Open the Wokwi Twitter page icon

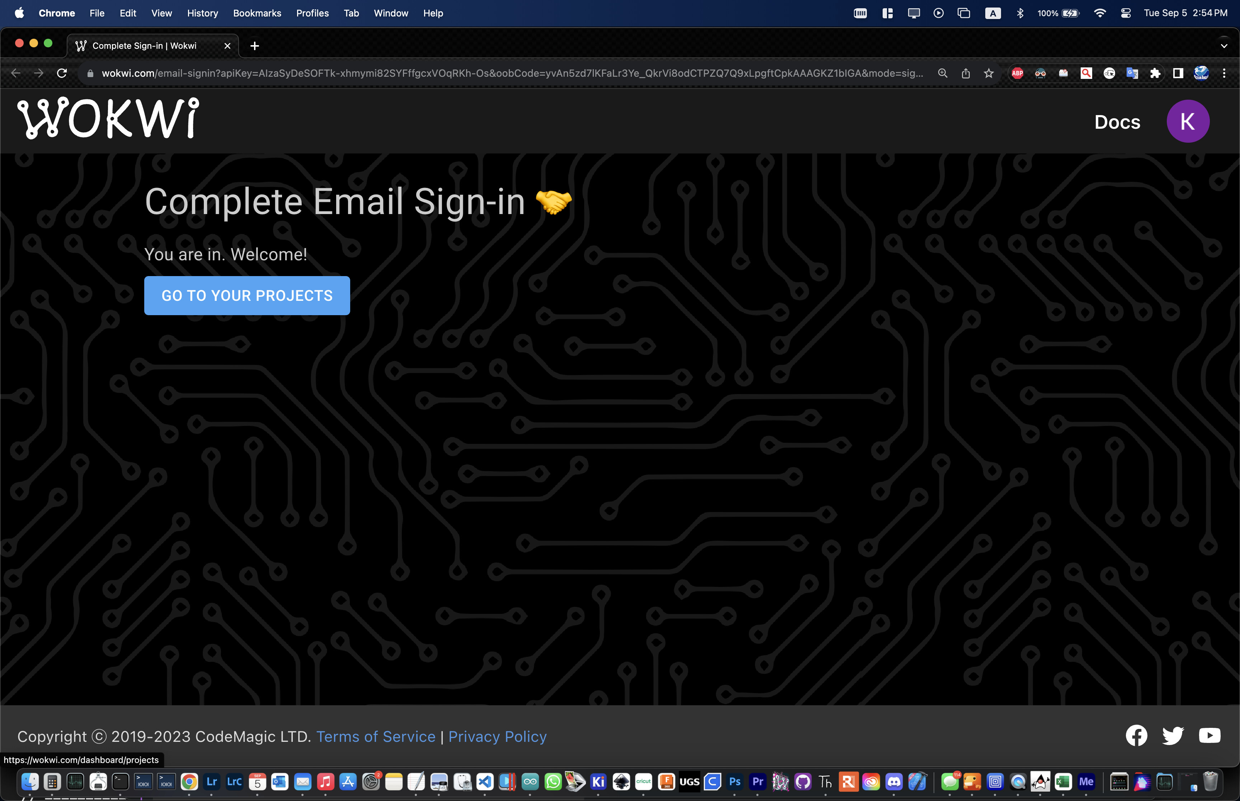click(x=1173, y=735)
